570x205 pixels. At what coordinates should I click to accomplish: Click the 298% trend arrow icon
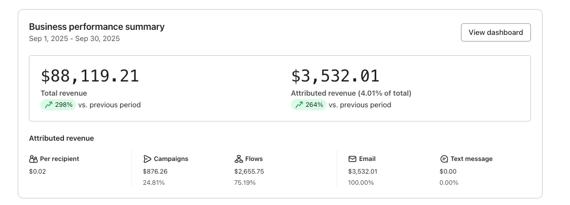click(49, 105)
